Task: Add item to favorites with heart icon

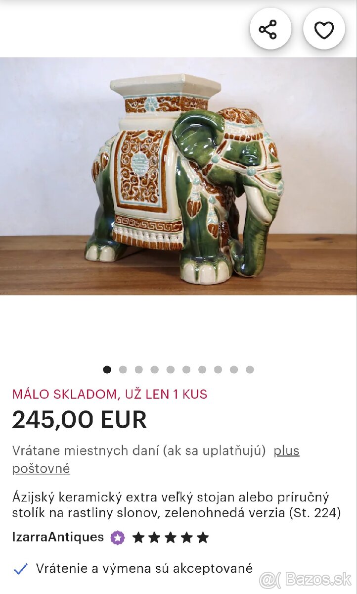Action: (324, 29)
